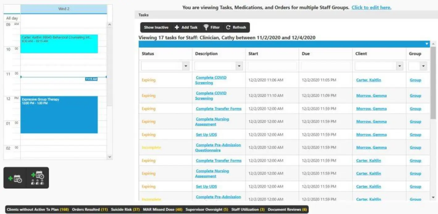The width and height of the screenshot is (438, 214).
Task: Open the task grid header dropdown arrow
Action: point(426,44)
